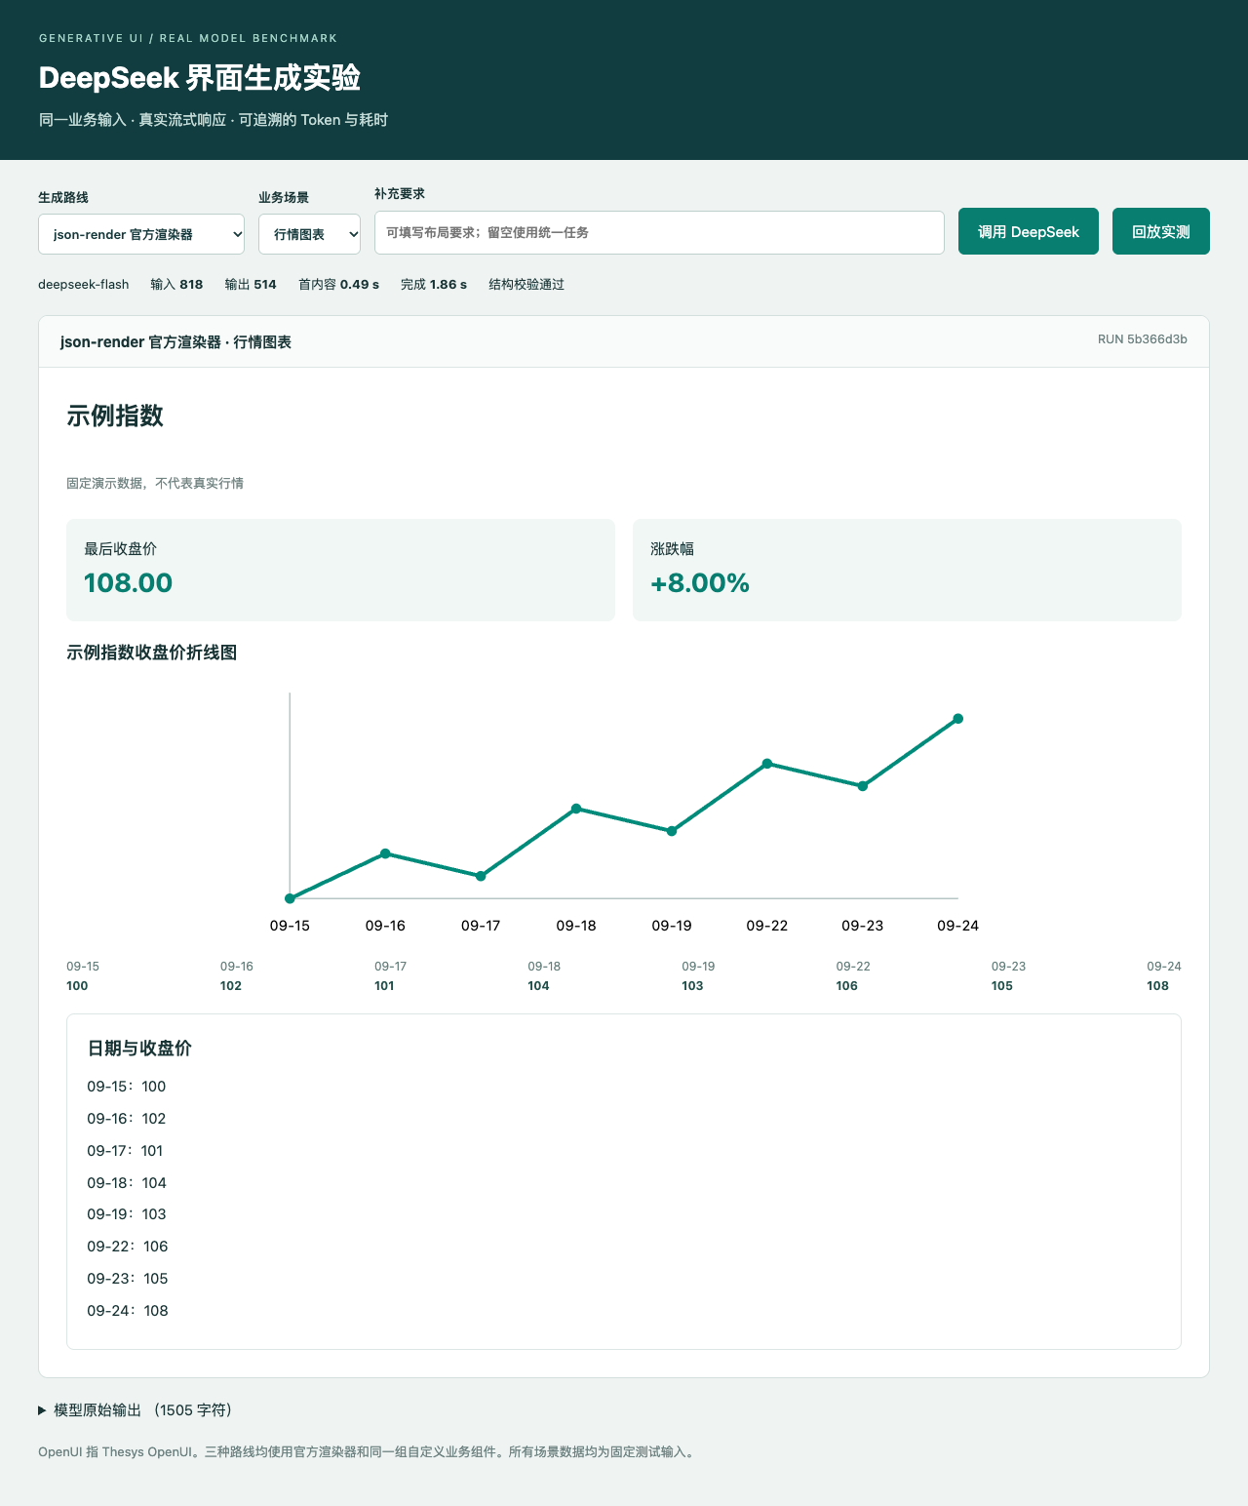The image size is (1248, 1506).
Task: Click the "deepseek-flash" model name
Action: 84,285
